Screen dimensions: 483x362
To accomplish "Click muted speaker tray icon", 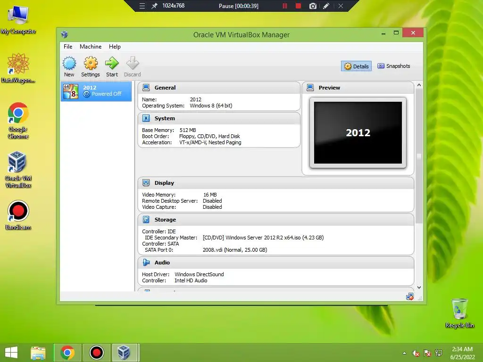I will (416, 353).
